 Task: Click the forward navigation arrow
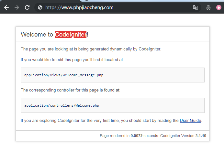[17, 7]
